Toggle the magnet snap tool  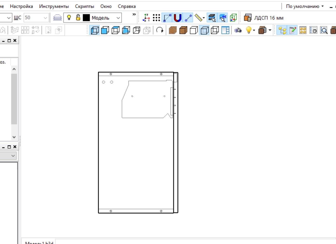[x=178, y=18]
